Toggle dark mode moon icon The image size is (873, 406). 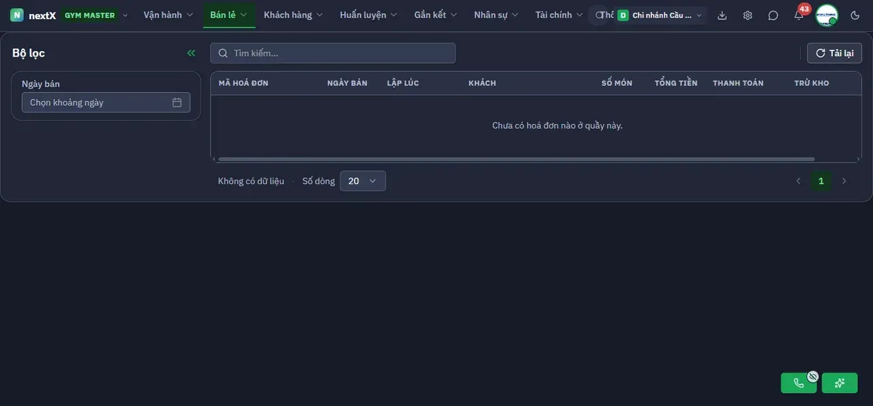pyautogui.click(x=855, y=15)
